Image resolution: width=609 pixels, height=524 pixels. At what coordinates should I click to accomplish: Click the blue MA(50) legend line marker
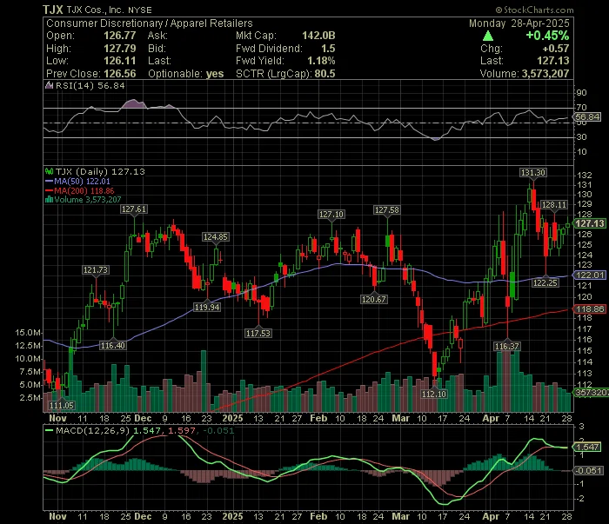click(49, 181)
